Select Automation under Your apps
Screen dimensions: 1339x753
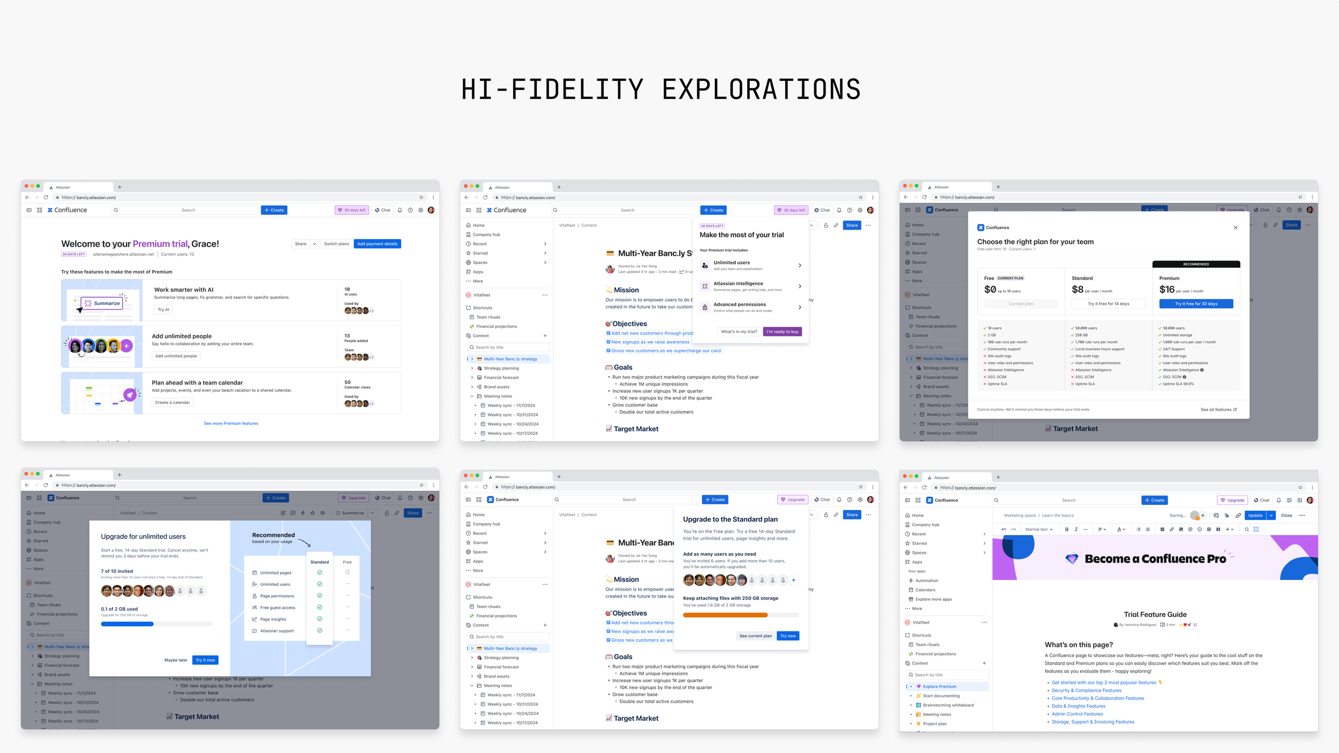(926, 581)
